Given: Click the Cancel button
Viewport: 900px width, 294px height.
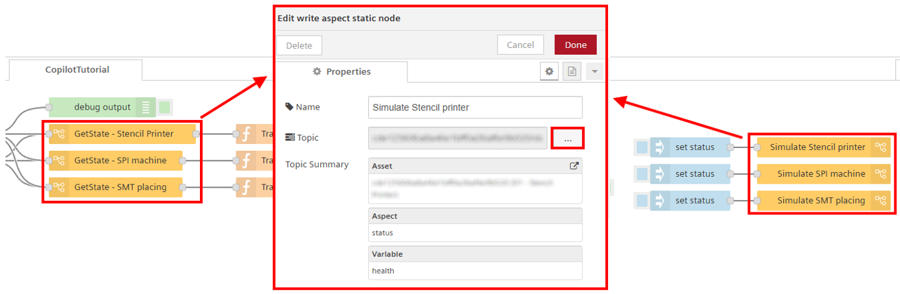Looking at the screenshot, I should (x=520, y=45).
